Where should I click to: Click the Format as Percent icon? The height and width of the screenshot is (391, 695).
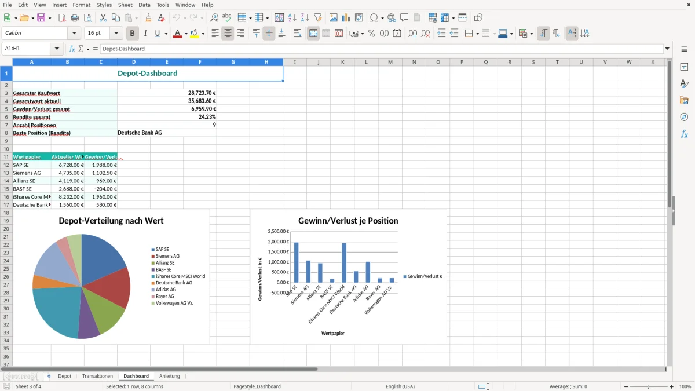pos(371,34)
